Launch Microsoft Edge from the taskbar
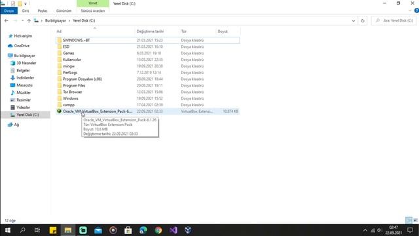Screen dimensions: 419x236 coord(143,230)
